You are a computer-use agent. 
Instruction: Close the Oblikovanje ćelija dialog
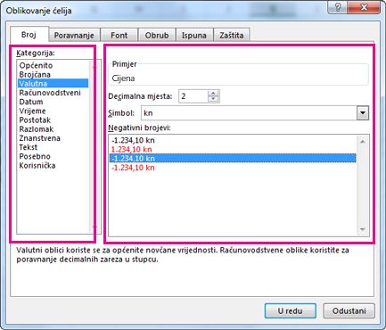(x=364, y=7)
